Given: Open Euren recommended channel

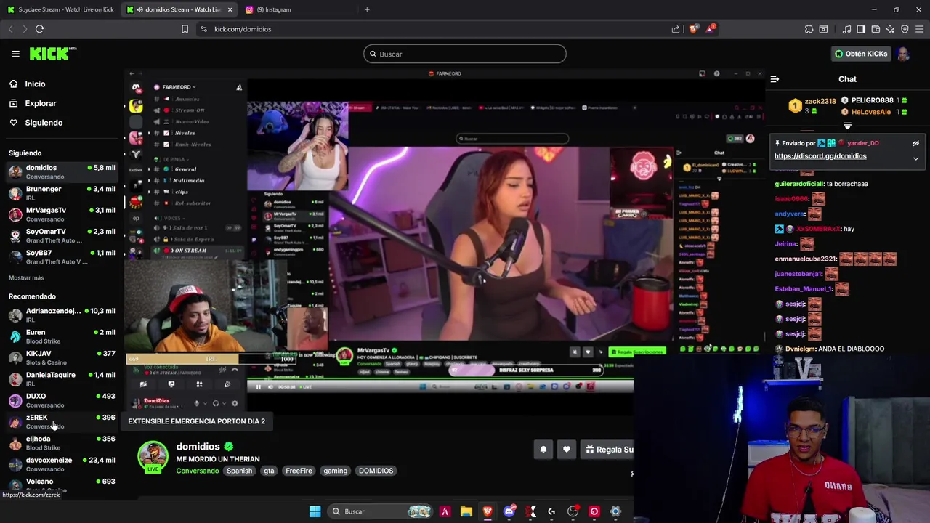Looking at the screenshot, I should (62, 336).
